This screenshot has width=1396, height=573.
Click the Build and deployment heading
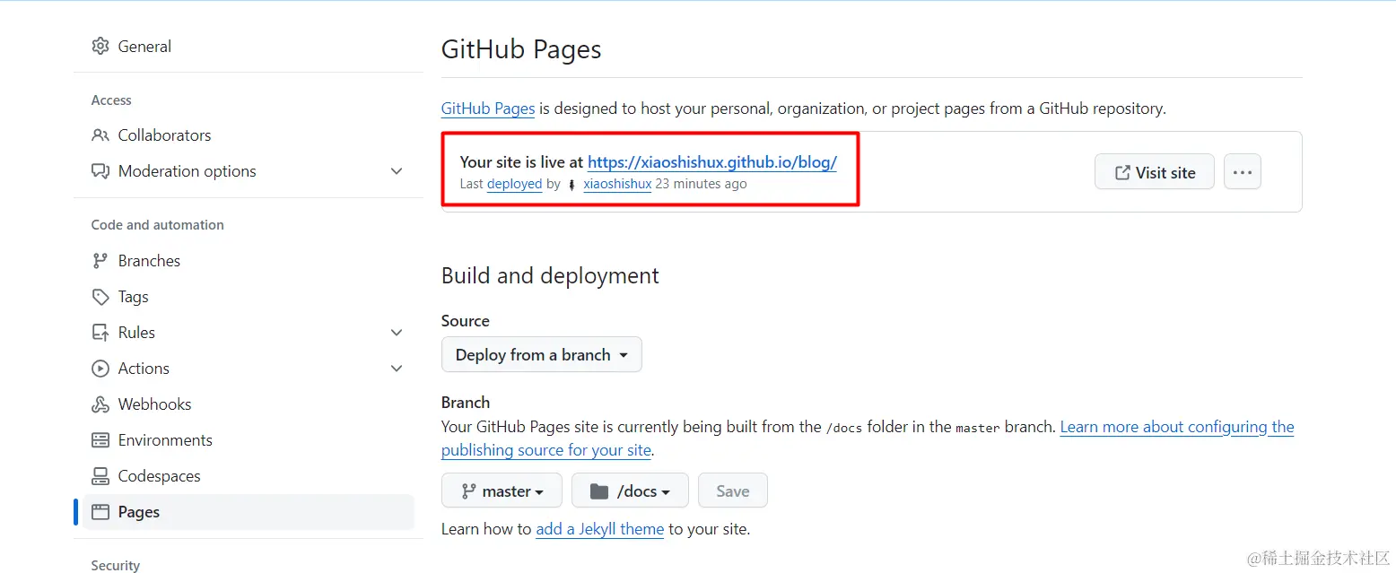[x=550, y=275]
